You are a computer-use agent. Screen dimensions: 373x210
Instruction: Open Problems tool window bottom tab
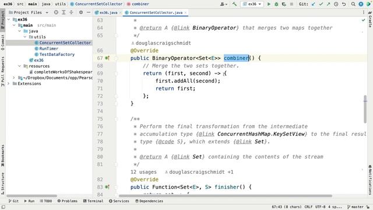(68, 201)
